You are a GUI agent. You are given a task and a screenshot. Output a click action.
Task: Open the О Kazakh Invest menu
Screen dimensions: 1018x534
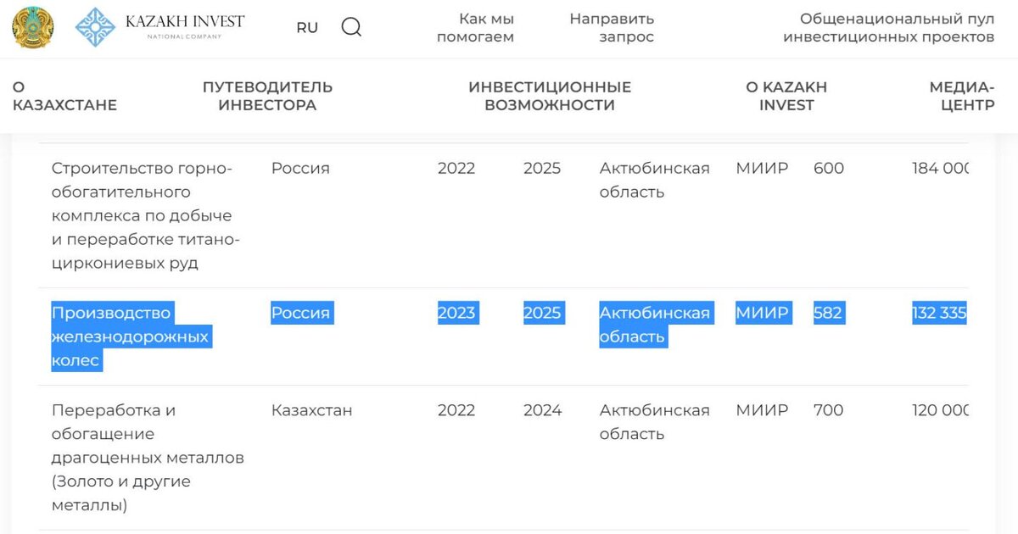coord(786,96)
